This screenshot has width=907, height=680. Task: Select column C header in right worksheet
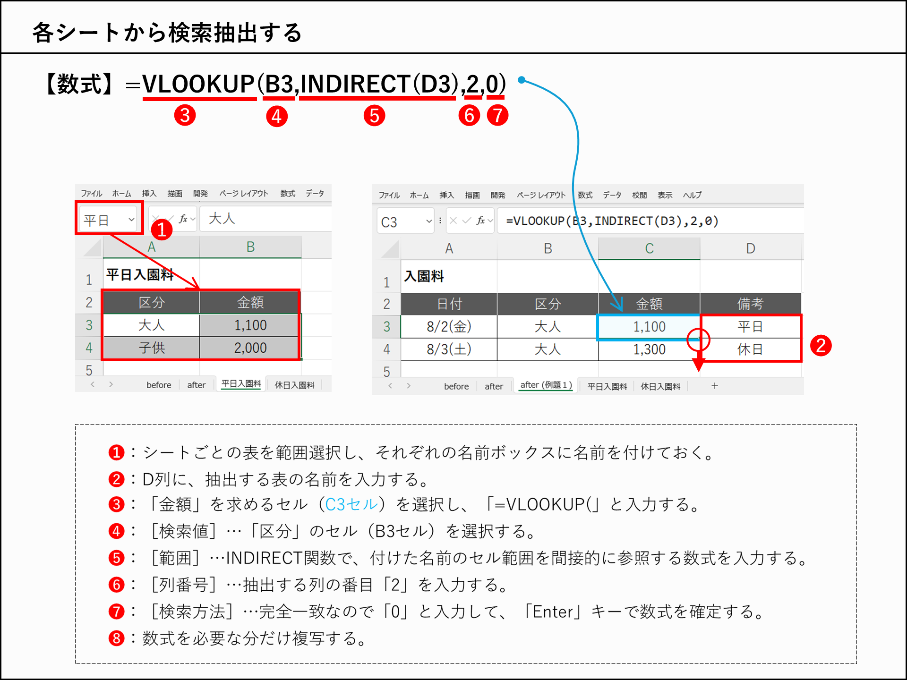pyautogui.click(x=649, y=248)
